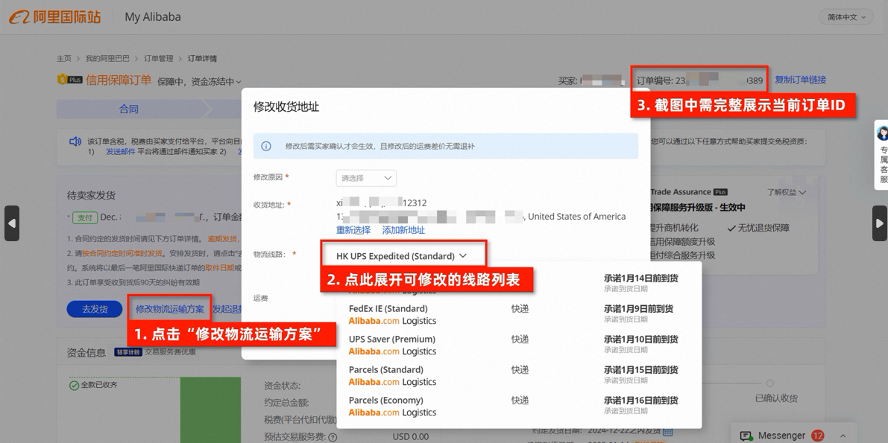888x443 pixels.
Task: Click the previous image arrow on the left
Action: tap(12, 223)
